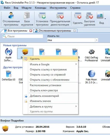Open the Модули menu

point(26,8)
